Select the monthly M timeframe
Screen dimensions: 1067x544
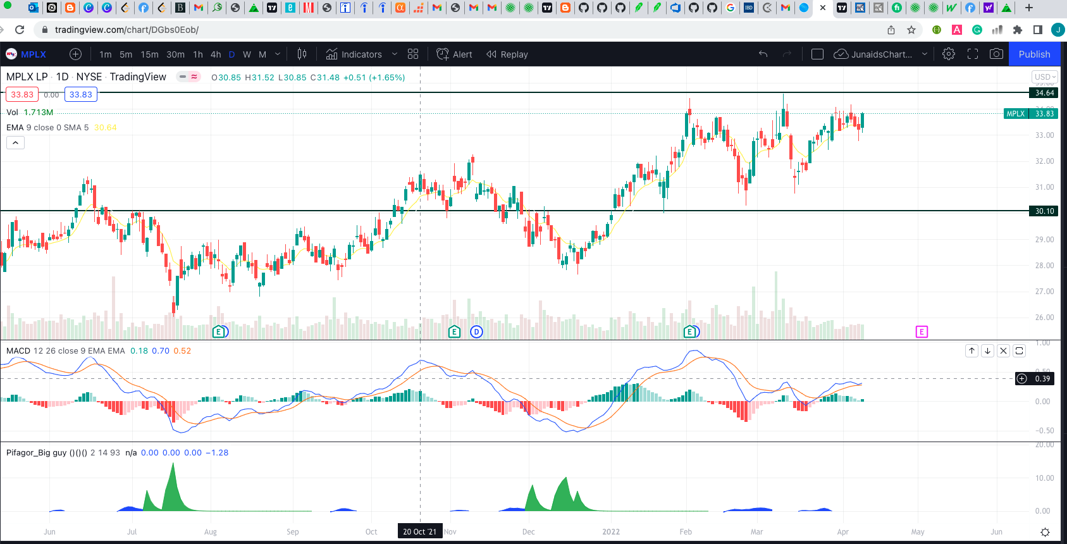click(x=262, y=54)
